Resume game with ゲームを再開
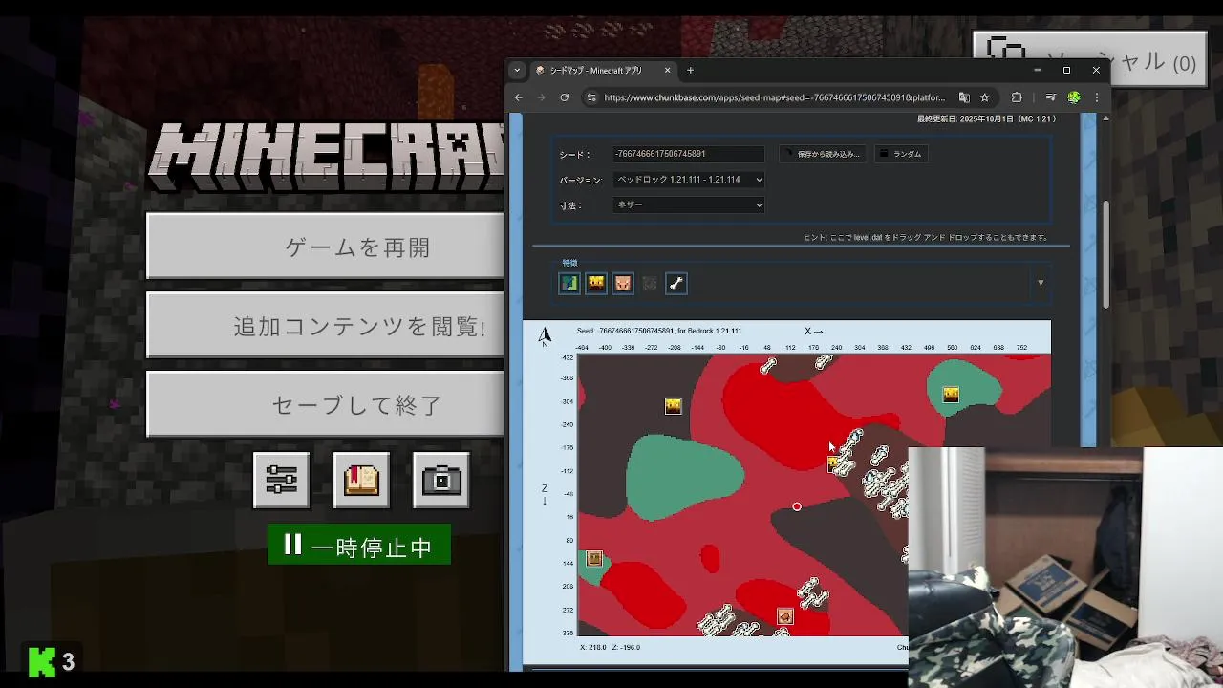 [326, 247]
